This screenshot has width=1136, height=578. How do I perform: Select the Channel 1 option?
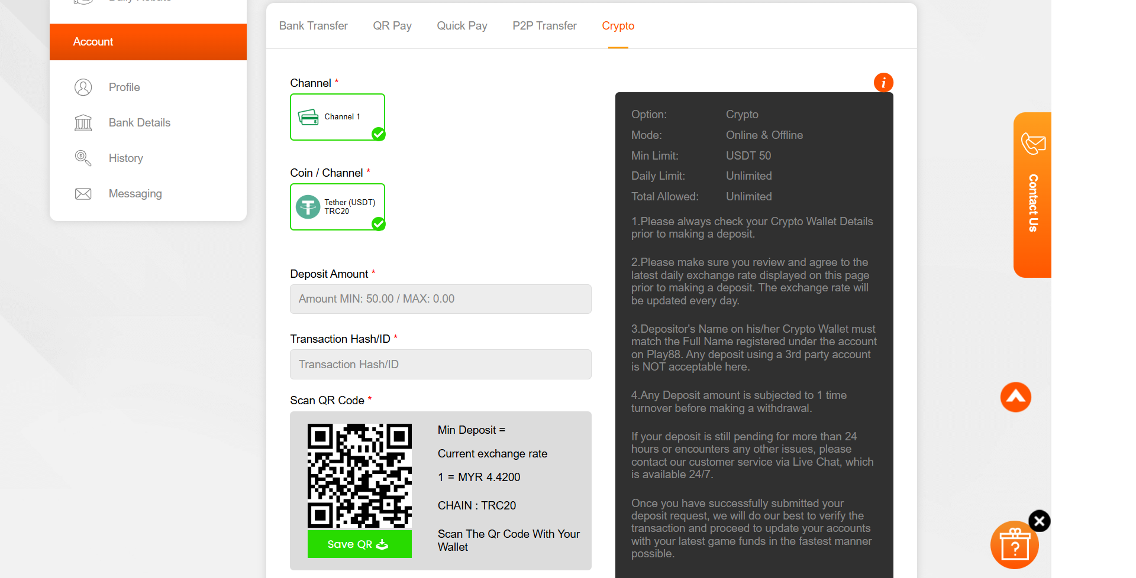(337, 117)
